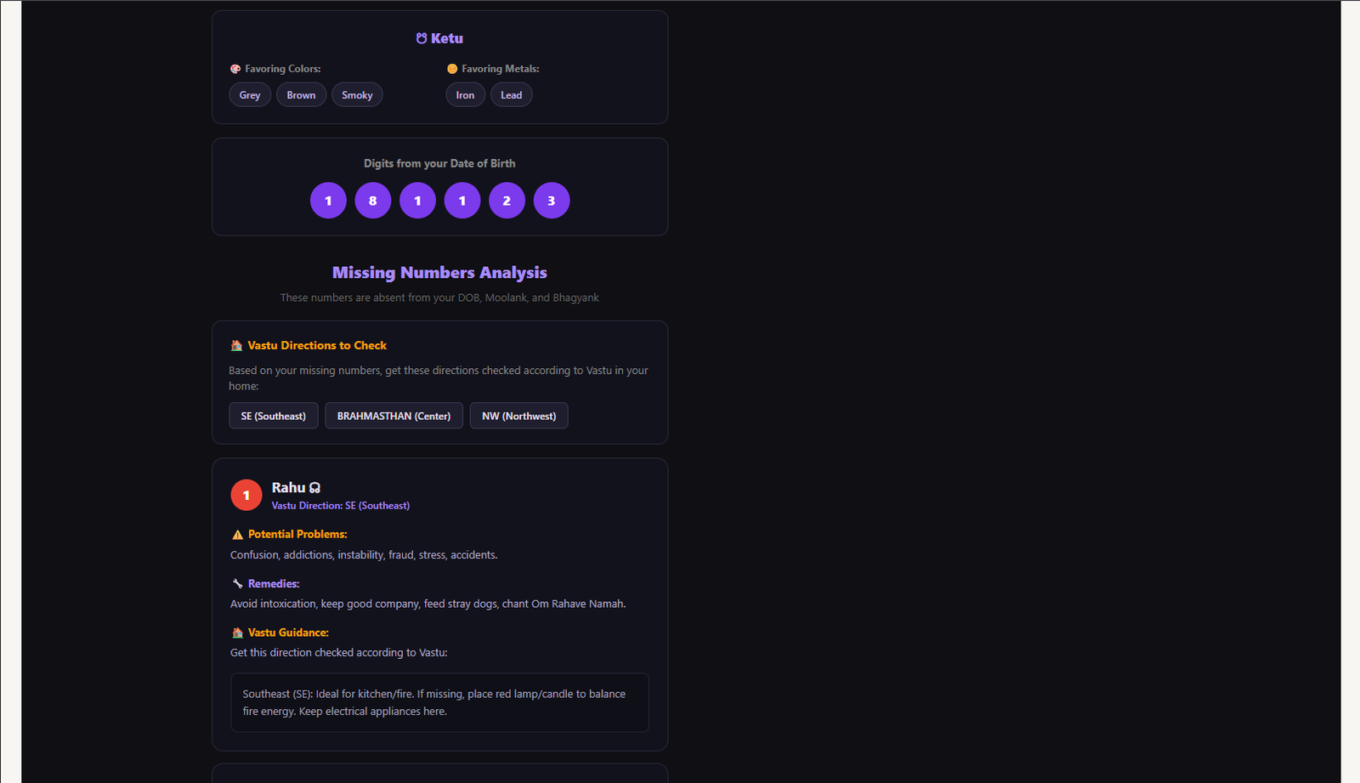Toggle the Smoky color chip
The image size is (1360, 783).
[357, 94]
